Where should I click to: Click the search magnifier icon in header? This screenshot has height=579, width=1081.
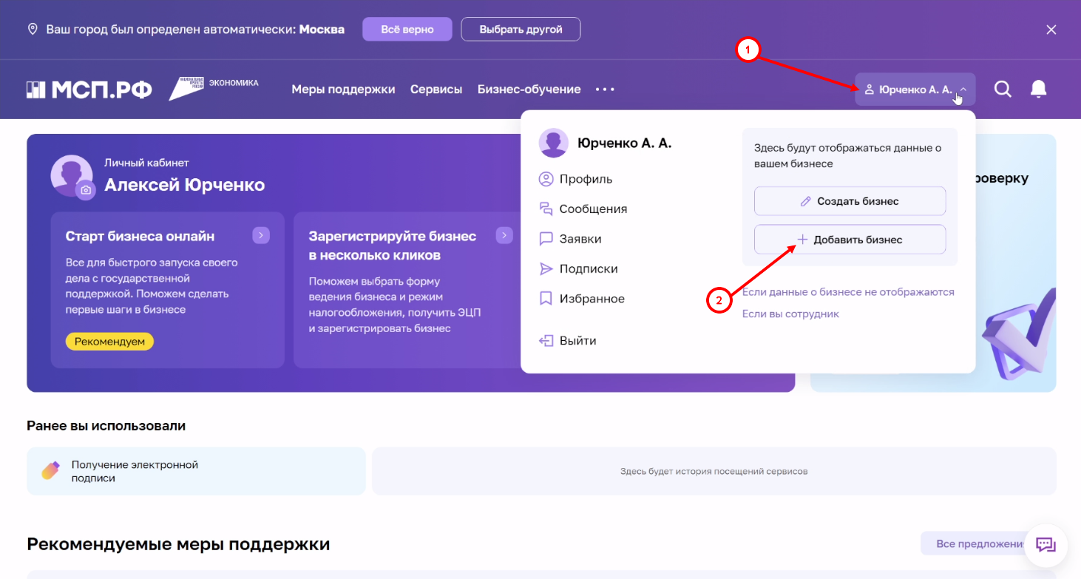click(x=1002, y=89)
